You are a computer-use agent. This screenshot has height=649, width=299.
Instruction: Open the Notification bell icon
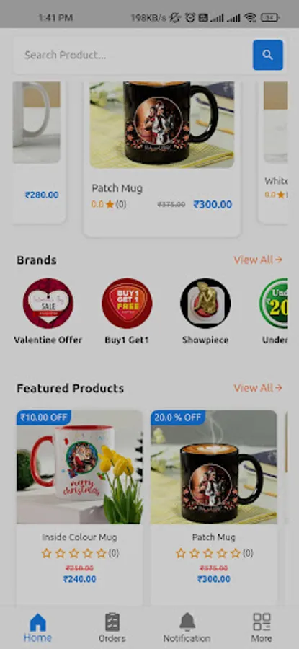187,622
